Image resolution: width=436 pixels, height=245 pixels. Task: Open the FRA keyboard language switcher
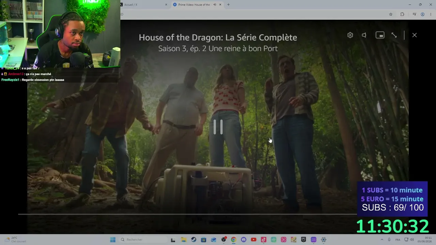(398, 240)
